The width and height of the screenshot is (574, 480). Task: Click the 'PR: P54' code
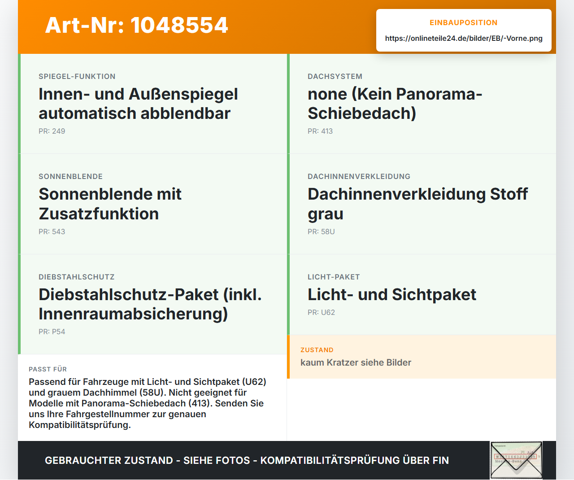click(x=52, y=332)
